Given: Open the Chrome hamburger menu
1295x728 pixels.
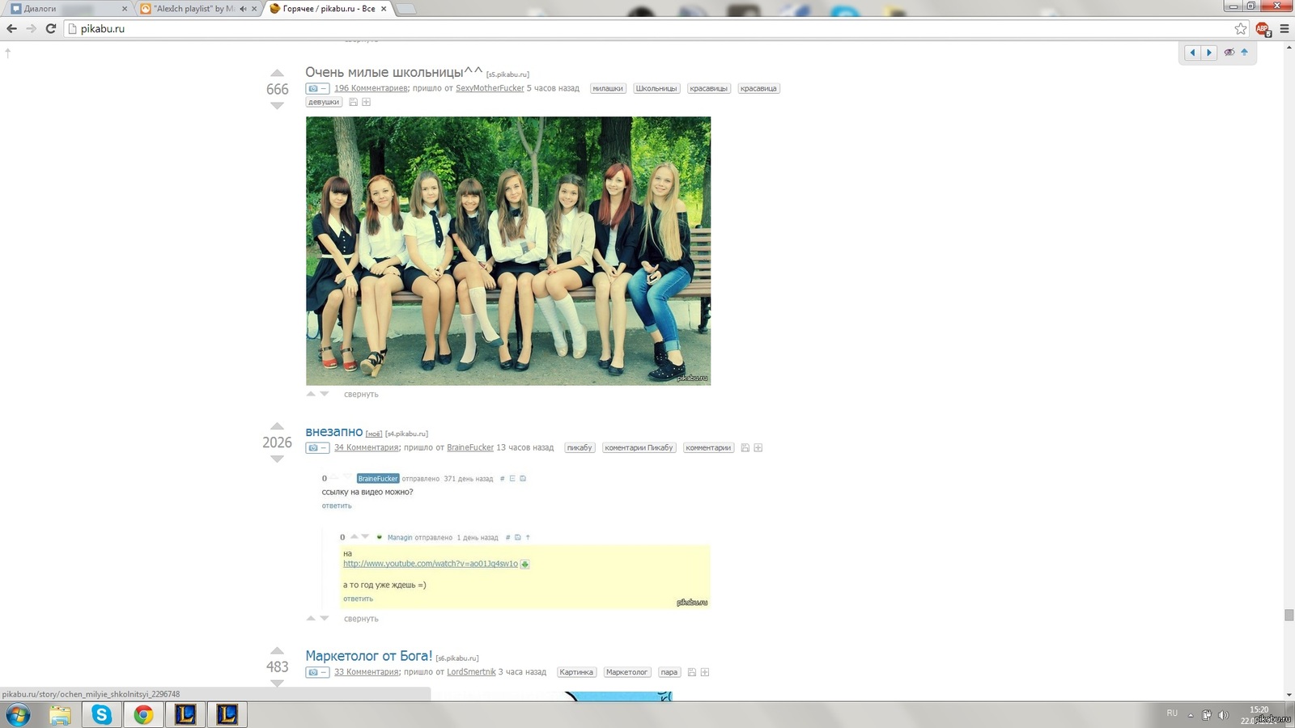Looking at the screenshot, I should [x=1284, y=29].
